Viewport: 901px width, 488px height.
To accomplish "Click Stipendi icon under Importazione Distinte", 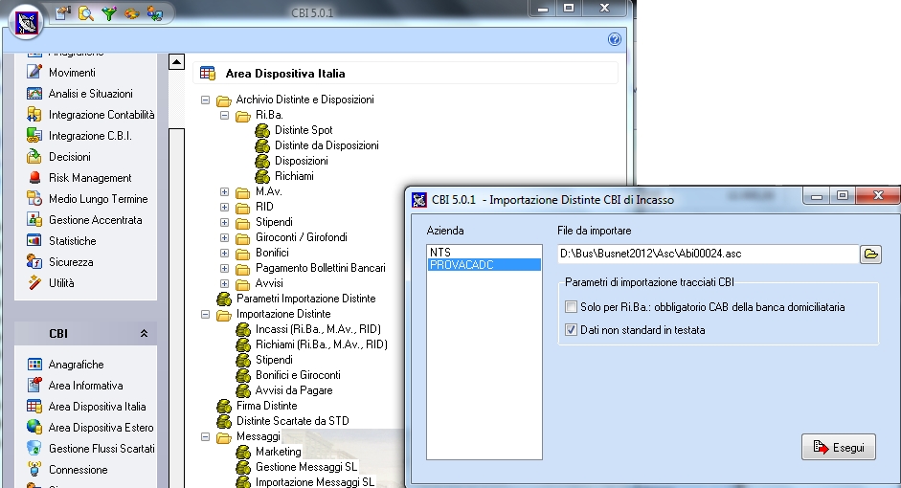I will coord(243,360).
